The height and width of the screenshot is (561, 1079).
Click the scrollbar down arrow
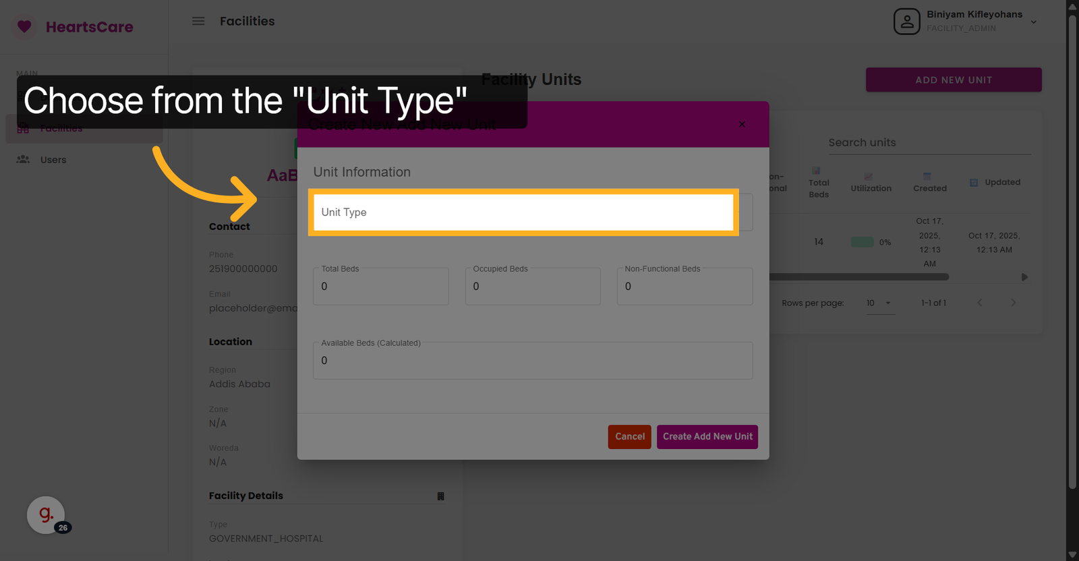click(1072, 555)
